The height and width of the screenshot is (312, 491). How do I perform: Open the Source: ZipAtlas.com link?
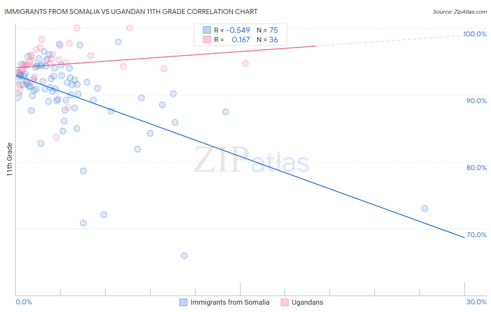[460, 12]
